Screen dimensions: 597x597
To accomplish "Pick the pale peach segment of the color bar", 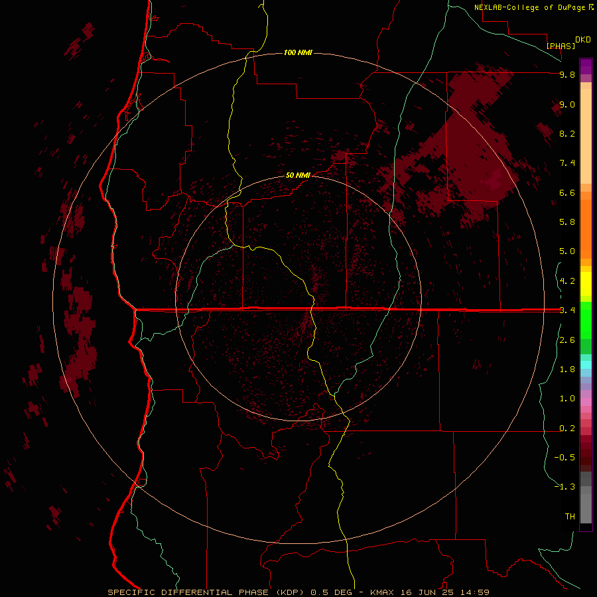I will tap(586, 136).
